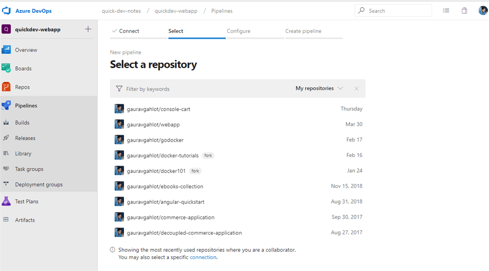
Task: Click the filter funnel icon
Action: click(x=119, y=89)
